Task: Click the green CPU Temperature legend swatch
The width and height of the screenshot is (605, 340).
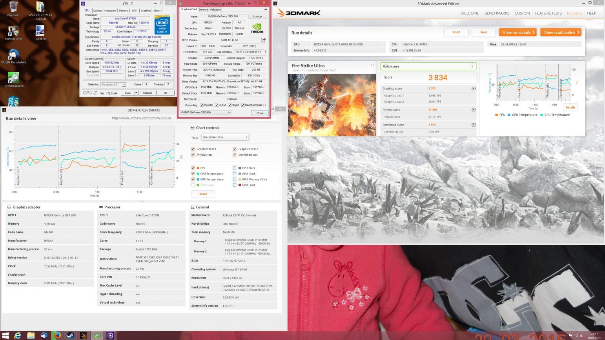Action: 541,115
